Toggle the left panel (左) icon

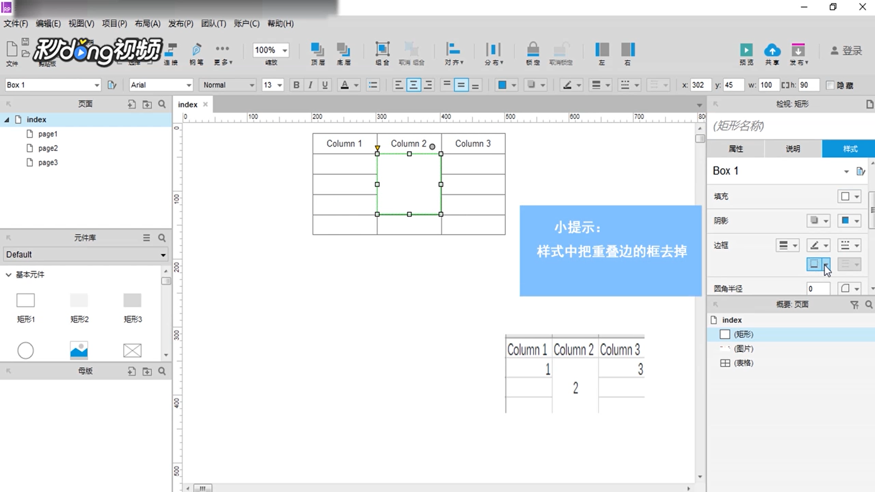point(602,49)
